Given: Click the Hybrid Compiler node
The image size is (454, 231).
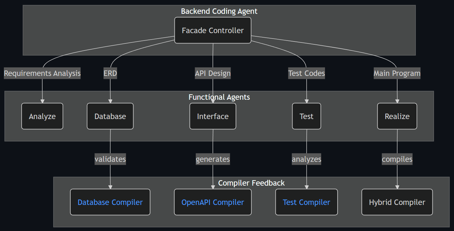Looking at the screenshot, I should (397, 202).
